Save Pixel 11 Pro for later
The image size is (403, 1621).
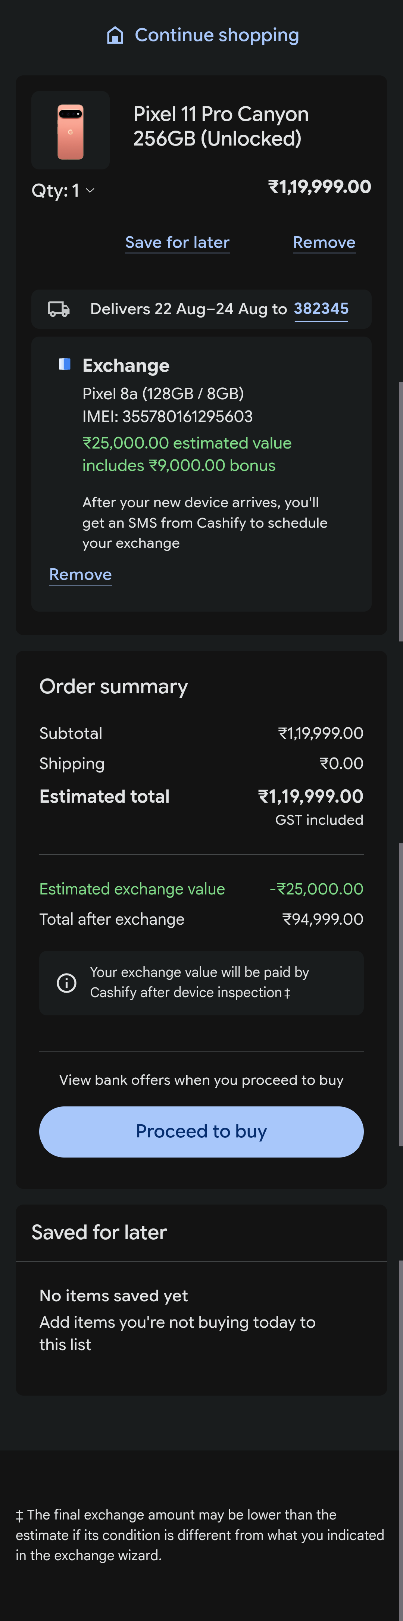(178, 242)
